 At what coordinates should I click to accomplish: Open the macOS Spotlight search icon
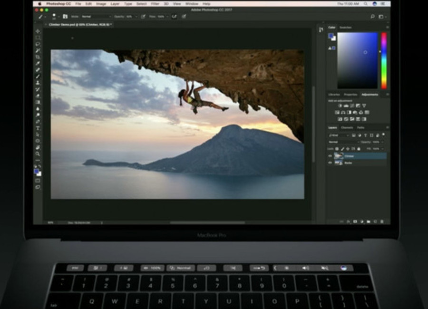pyautogui.click(x=366, y=4)
